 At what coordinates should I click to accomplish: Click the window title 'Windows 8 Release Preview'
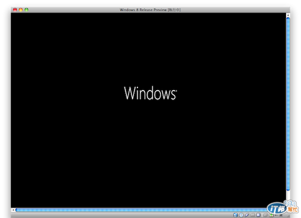tap(143, 10)
